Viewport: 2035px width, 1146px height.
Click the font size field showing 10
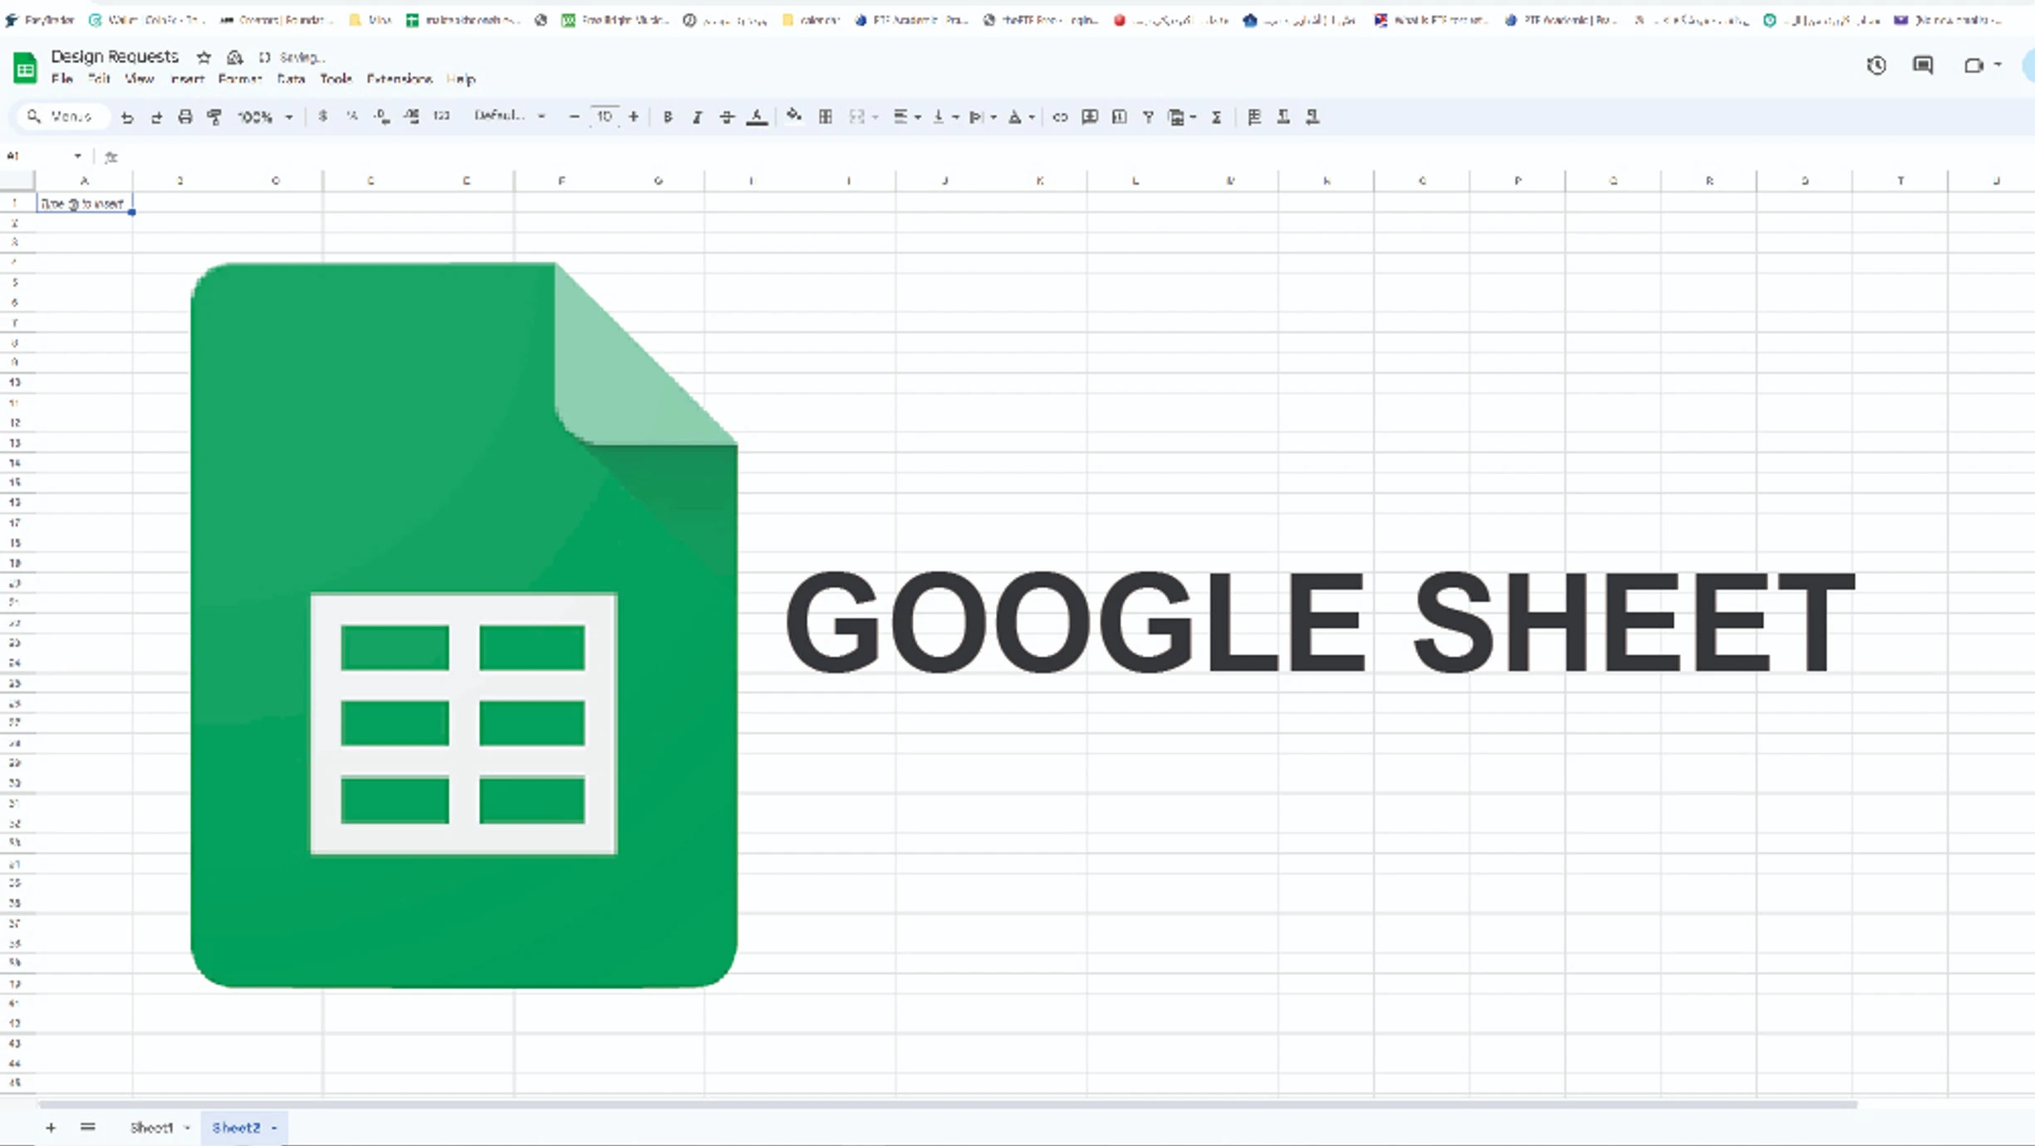click(604, 117)
